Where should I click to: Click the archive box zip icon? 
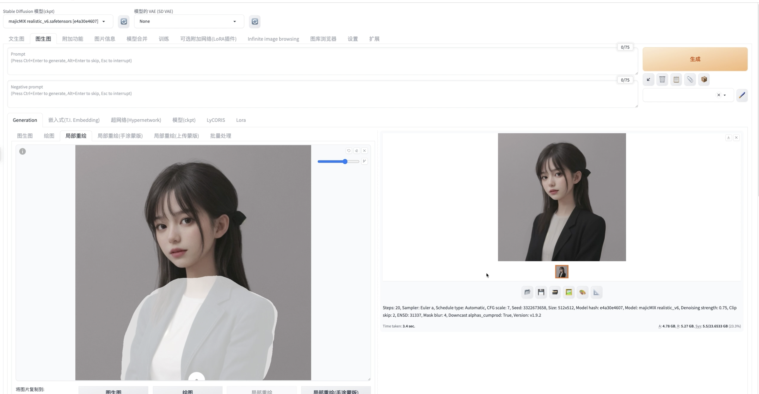[x=555, y=292]
